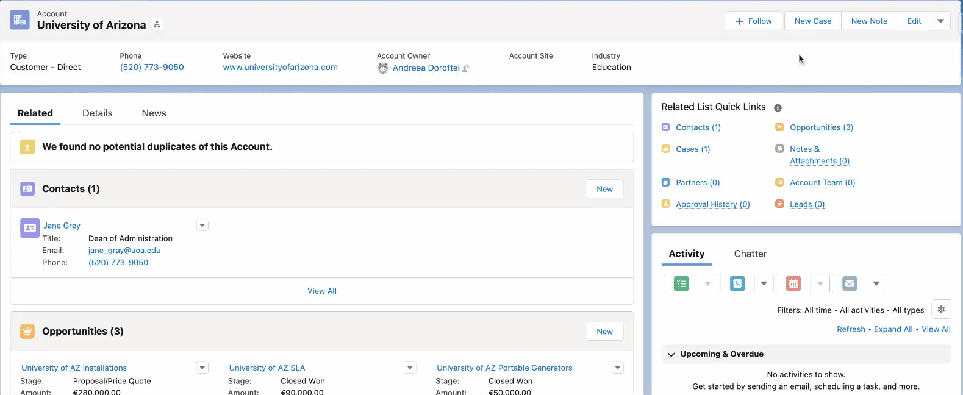Screen dimensions: 963x395
Task: Click Jane Grey contact icon
Action: [x=30, y=228]
